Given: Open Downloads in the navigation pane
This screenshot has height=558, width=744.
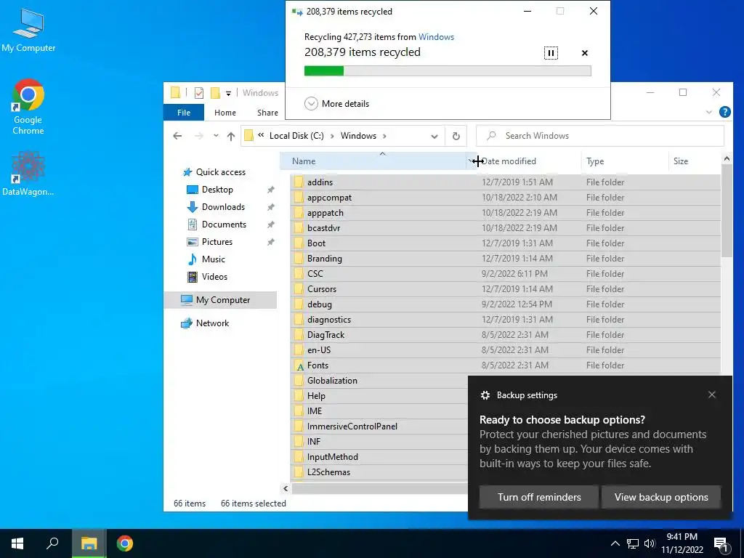Looking at the screenshot, I should coord(223,207).
